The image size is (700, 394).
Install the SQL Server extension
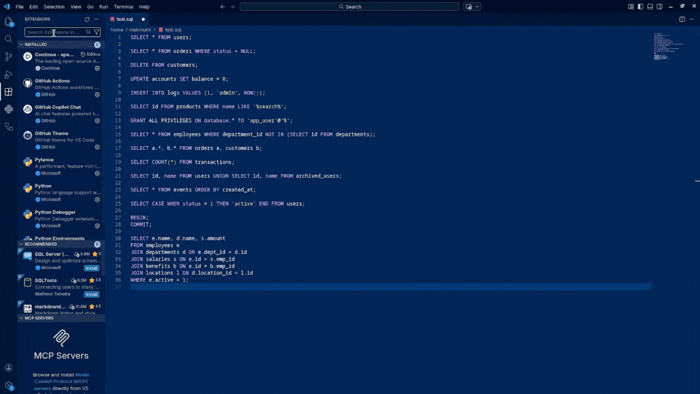pyautogui.click(x=91, y=268)
